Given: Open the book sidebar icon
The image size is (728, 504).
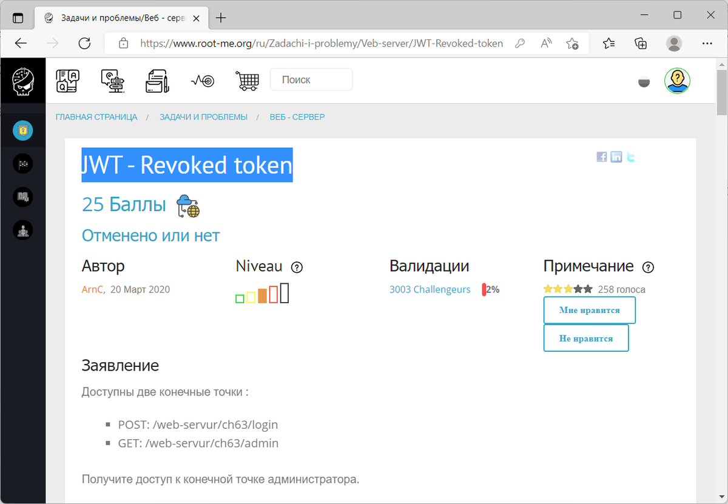Looking at the screenshot, I should 23,197.
